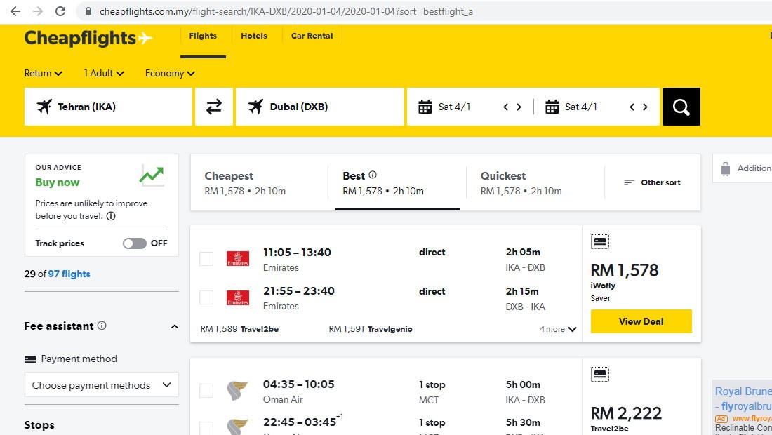Enable the Track prices toggle
The image size is (772, 435).
(134, 243)
